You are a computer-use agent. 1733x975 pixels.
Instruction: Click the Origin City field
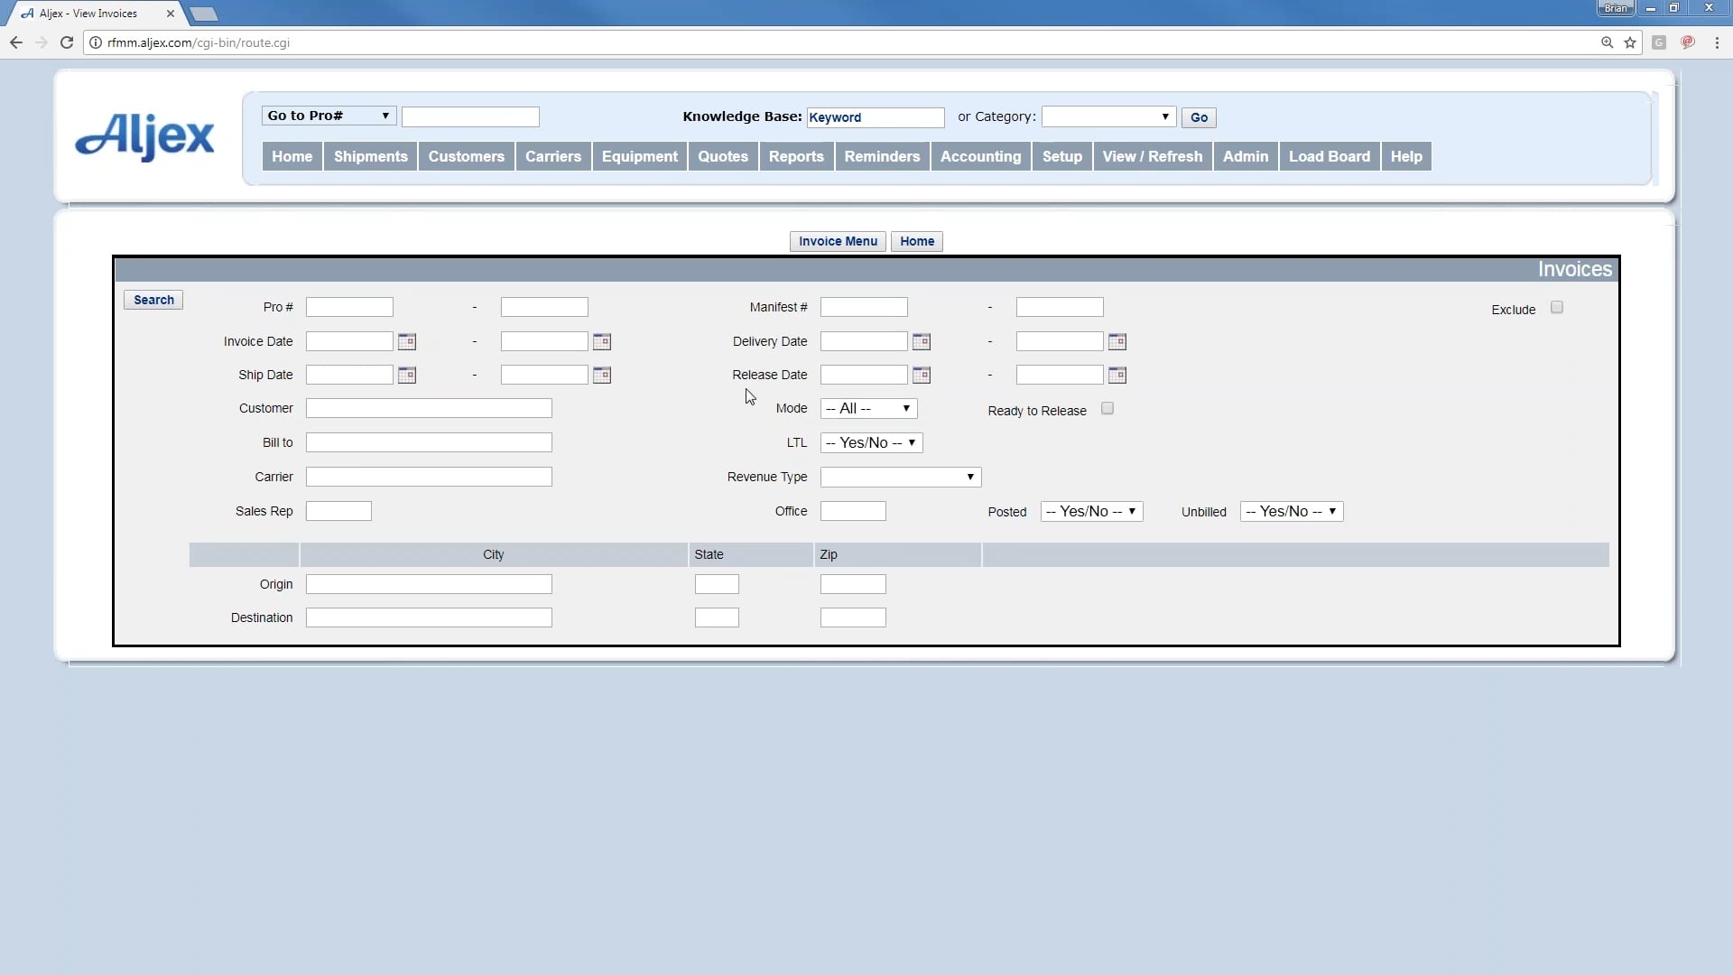429,584
